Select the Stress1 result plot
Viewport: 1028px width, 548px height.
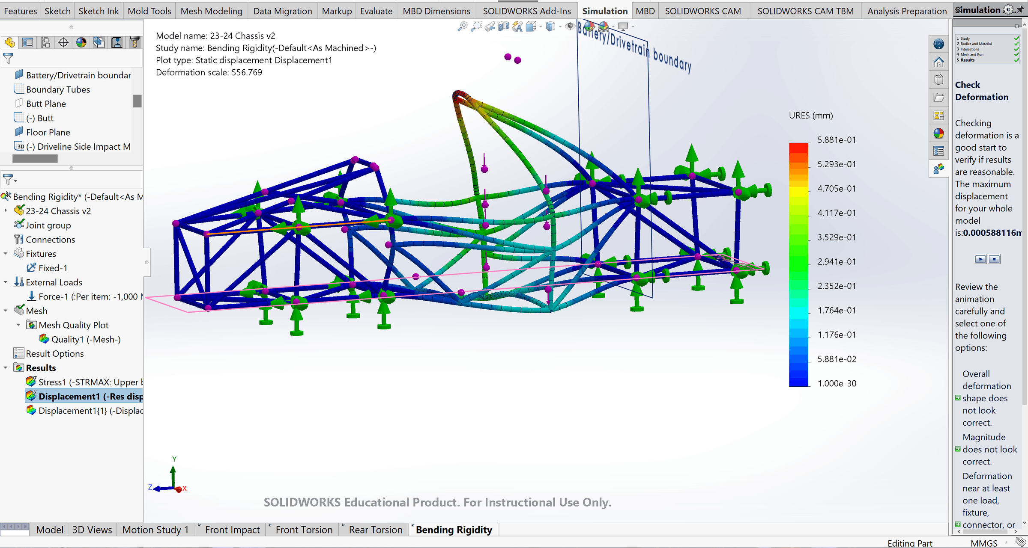point(84,382)
